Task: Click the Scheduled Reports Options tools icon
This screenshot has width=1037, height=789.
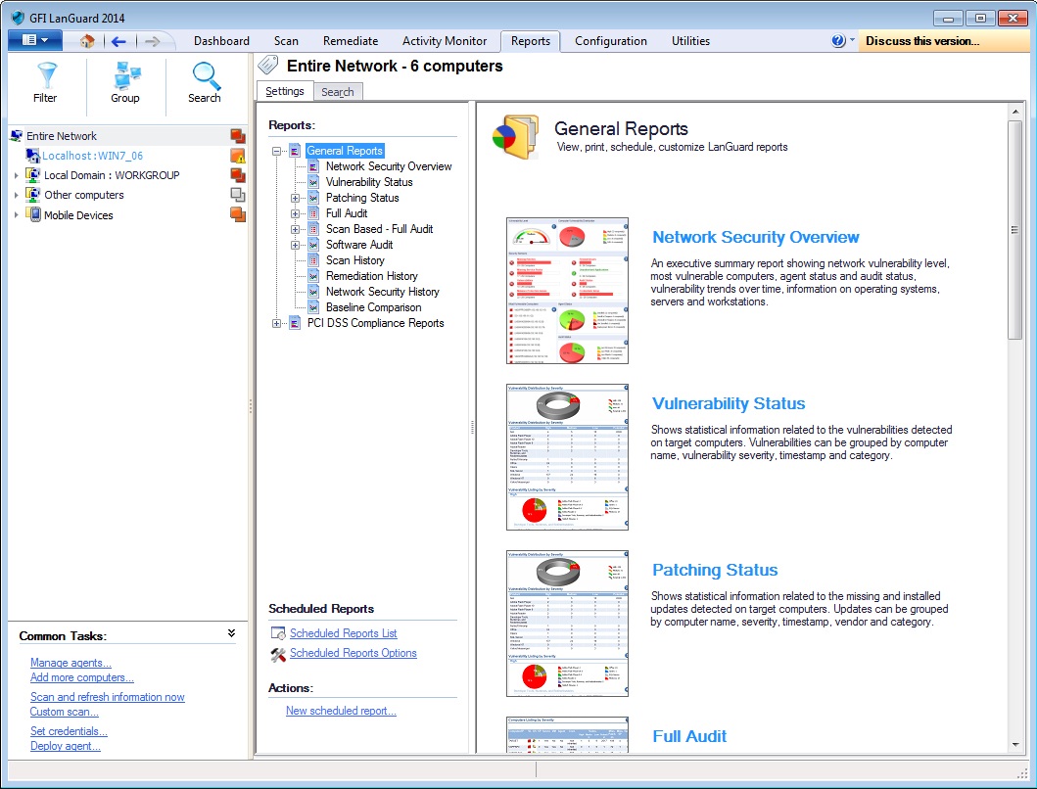Action: pos(278,654)
